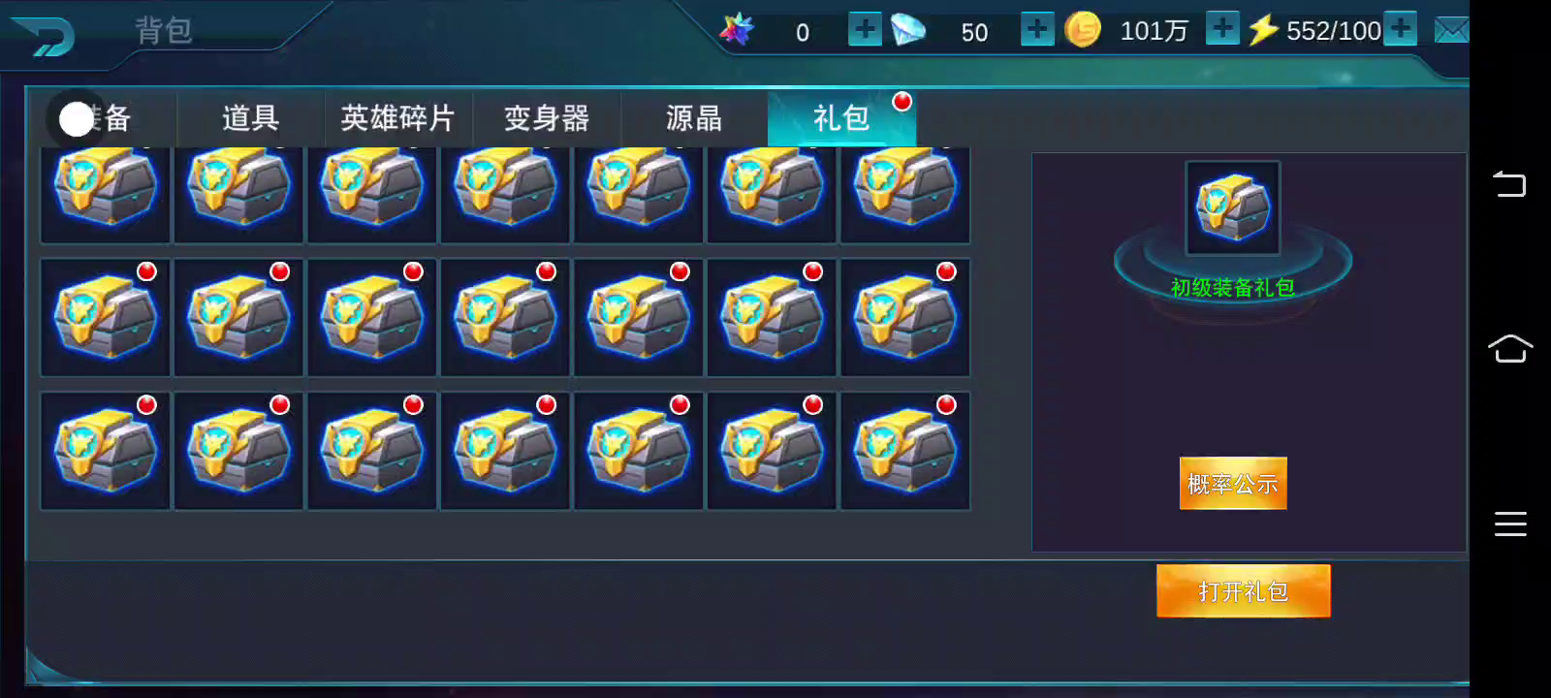
Task: Open the mail envelope icon
Action: point(1451,30)
